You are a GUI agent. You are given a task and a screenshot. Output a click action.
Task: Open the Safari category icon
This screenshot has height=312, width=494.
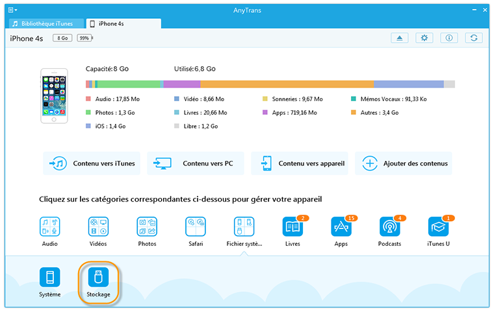point(196,226)
